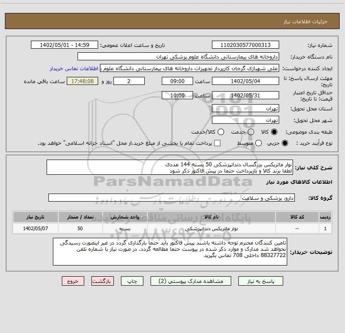Viewport: 345px width, 333px height.
Task: Click the goods group field 'دارو، پزشکی و سلامت'
Action: pyautogui.click(x=172, y=198)
